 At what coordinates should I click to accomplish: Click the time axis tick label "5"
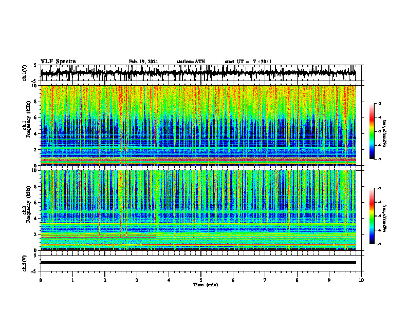click(x=201, y=280)
